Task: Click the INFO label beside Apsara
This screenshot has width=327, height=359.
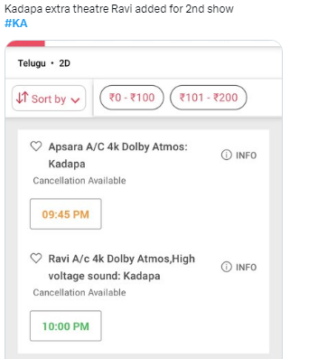Action: (246, 156)
